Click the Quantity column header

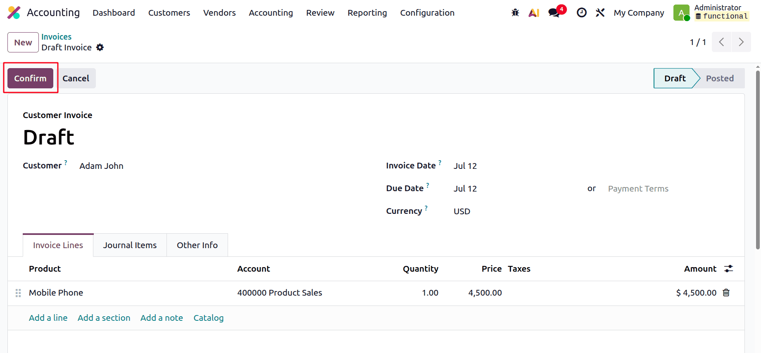point(421,269)
